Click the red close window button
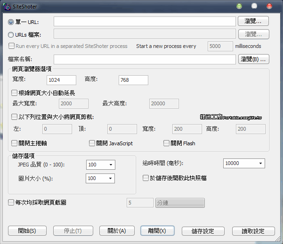283x244 pixels. 269,6
